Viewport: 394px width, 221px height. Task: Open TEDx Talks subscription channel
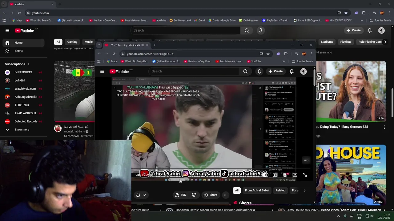point(23,105)
